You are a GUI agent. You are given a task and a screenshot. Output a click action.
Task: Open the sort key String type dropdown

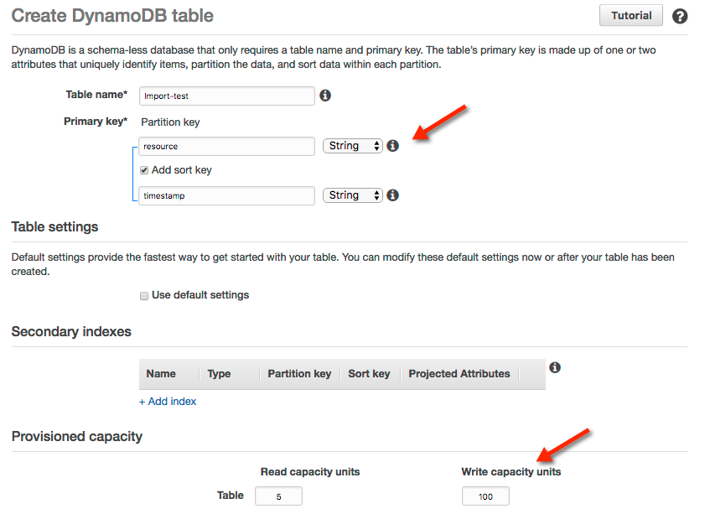point(352,195)
